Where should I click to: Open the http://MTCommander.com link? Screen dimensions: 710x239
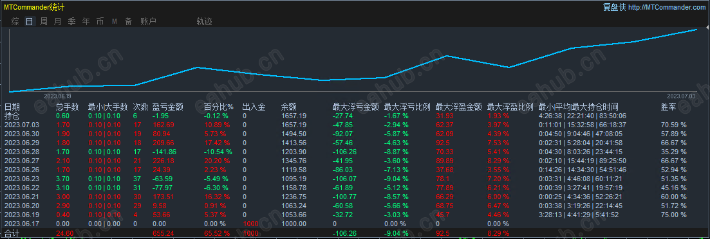667,7
